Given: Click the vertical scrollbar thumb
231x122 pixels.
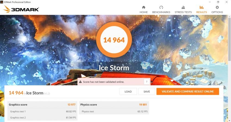Looking at the screenshot, I should tap(230, 39).
